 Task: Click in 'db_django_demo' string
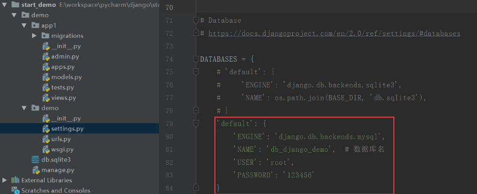(299, 149)
